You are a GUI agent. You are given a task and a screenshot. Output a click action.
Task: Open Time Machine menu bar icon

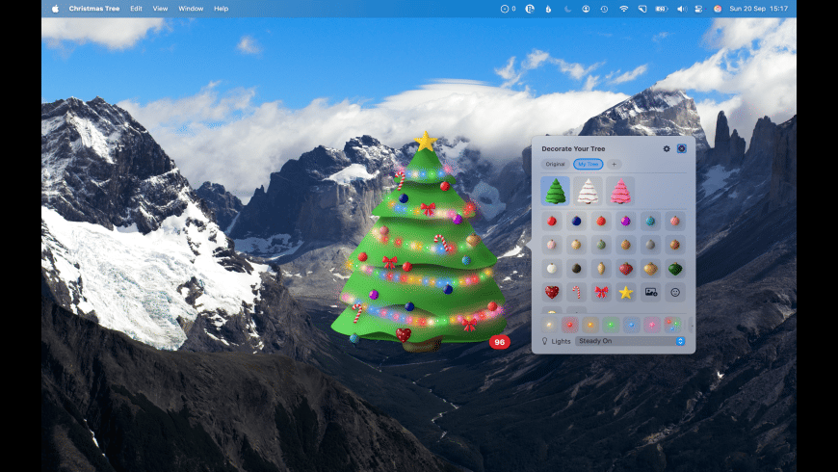tap(604, 9)
